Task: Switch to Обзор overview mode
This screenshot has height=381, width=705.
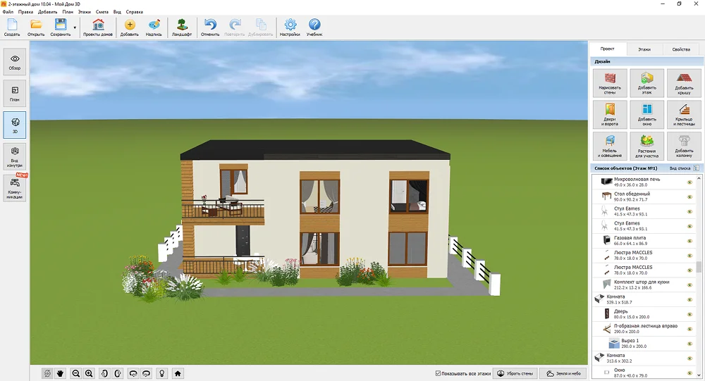Action: pos(15,62)
